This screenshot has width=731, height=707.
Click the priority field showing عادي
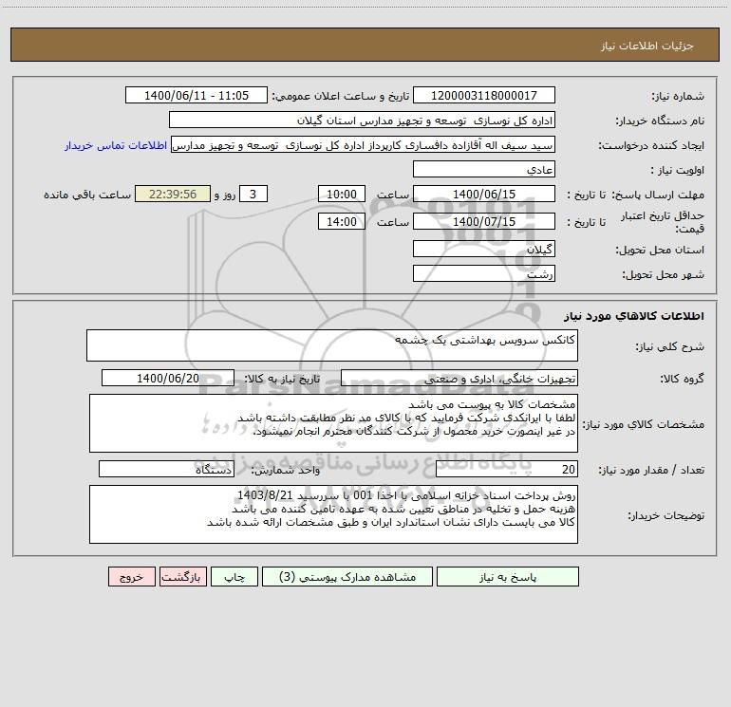click(x=484, y=169)
